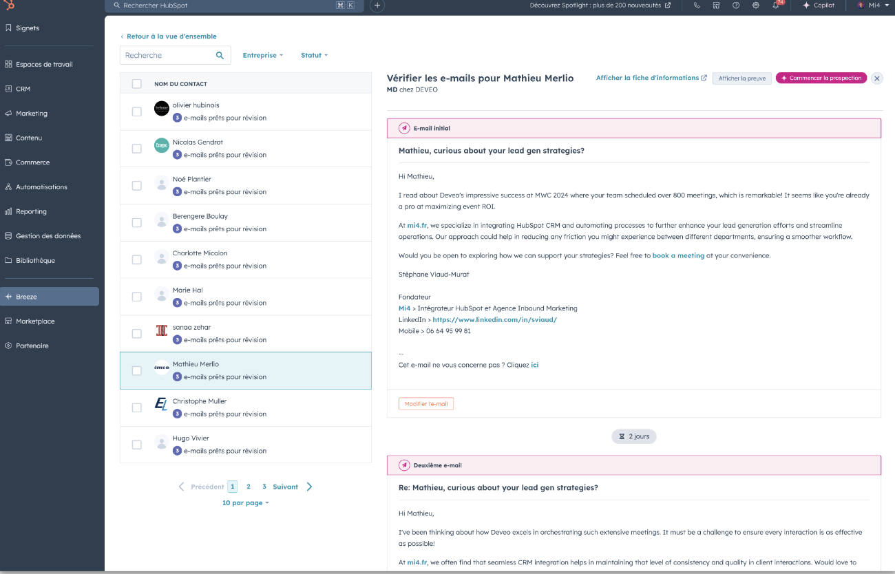The height and width of the screenshot is (574, 895).
Task: Open the notifications bell
Action: [776, 6]
